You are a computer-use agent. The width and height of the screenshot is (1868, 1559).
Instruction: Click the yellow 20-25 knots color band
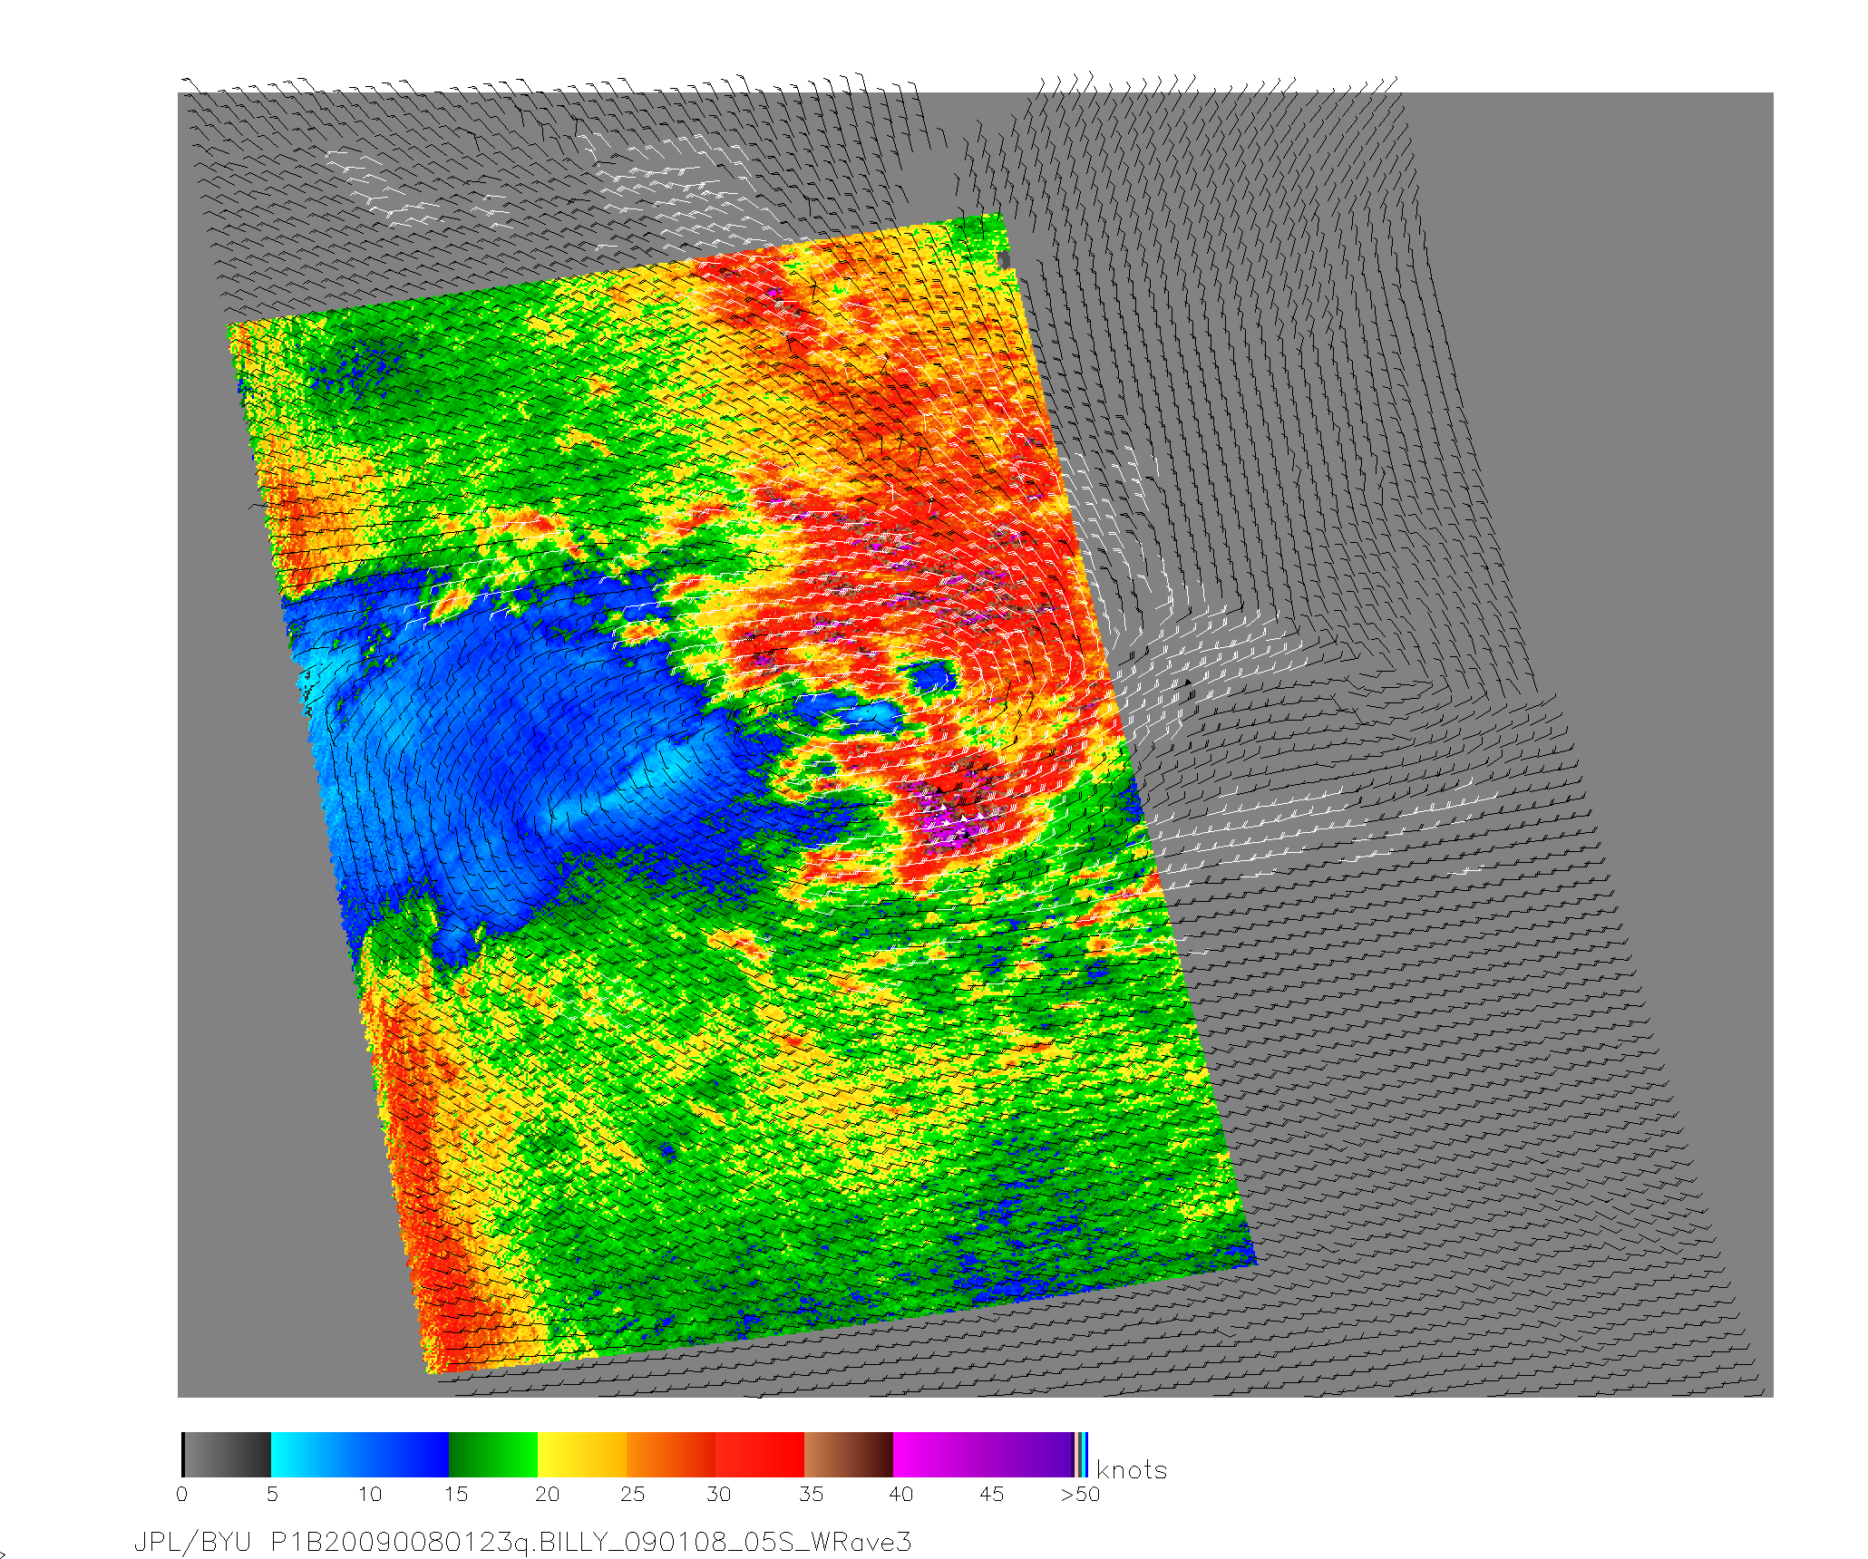[x=582, y=1455]
